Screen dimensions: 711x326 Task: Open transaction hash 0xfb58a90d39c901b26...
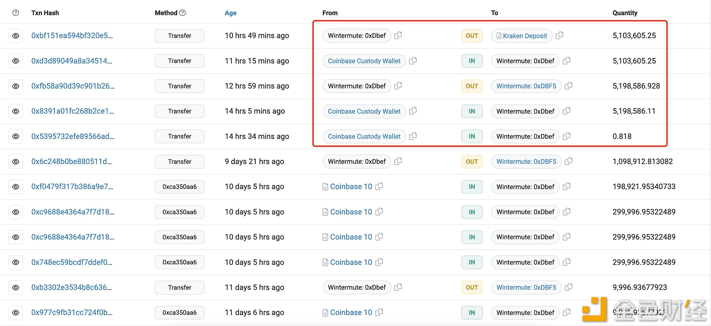tap(73, 86)
